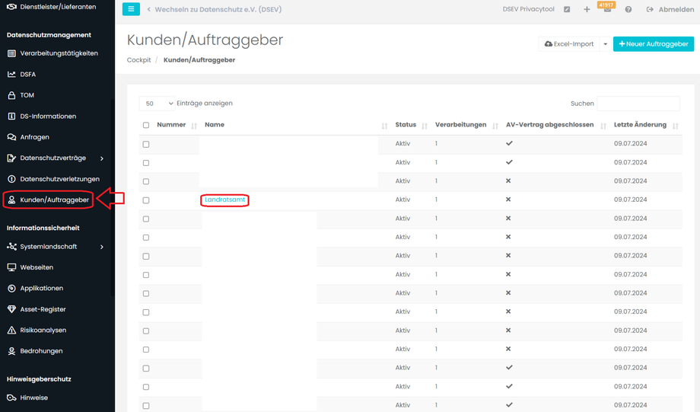Open the Landratsamt customer link
This screenshot has height=412, width=700.
[225, 200]
